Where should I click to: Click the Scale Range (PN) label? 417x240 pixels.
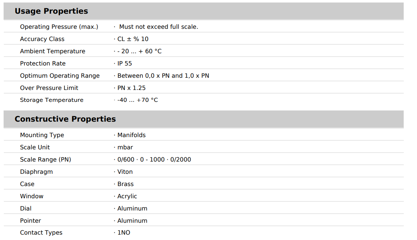point(45,160)
